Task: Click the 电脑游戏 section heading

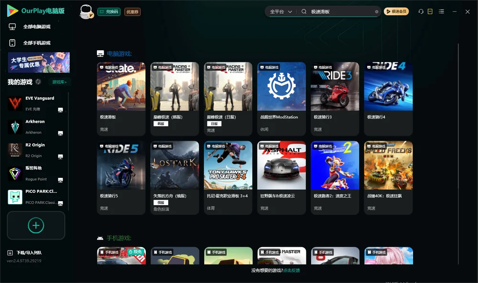Action: coord(119,54)
